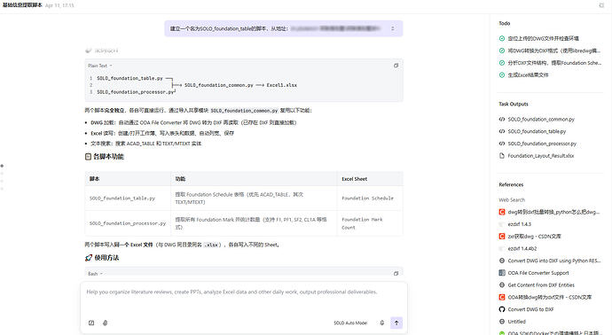Open Foundation_Layout_Result.xlsx output file
The image size is (612, 335).
coord(540,156)
